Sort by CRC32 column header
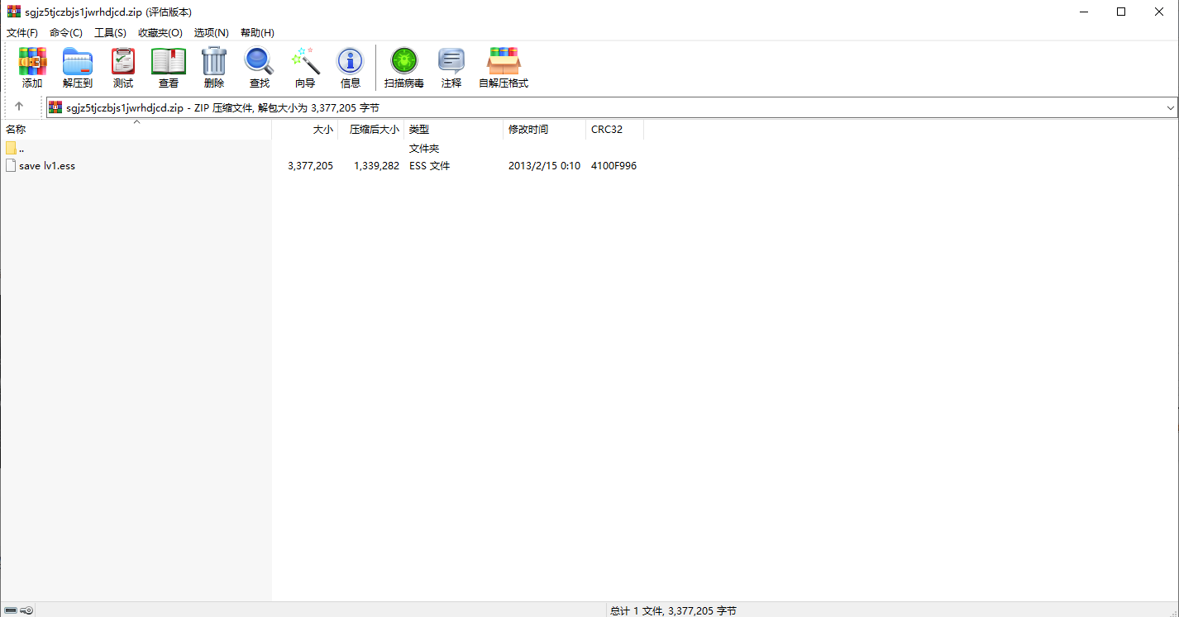 point(615,130)
